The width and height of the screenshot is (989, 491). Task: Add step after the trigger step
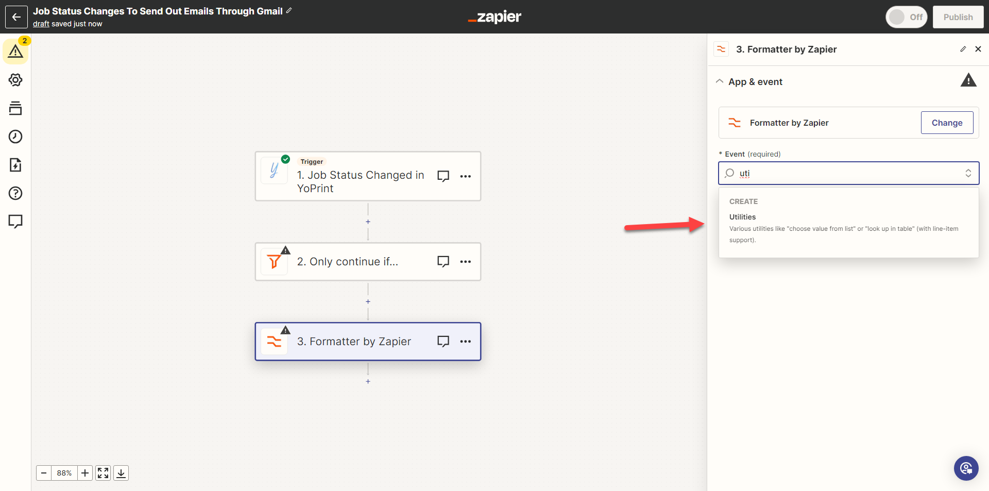coord(368,222)
